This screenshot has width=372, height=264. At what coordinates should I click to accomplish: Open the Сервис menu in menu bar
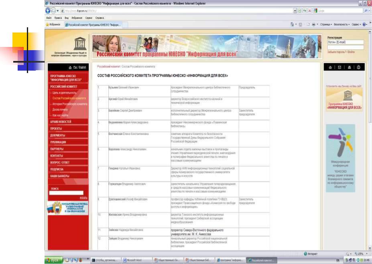(89, 18)
